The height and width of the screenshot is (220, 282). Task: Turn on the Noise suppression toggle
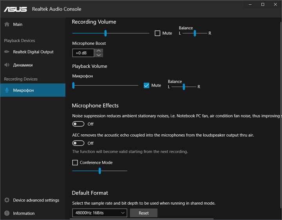click(x=78, y=124)
